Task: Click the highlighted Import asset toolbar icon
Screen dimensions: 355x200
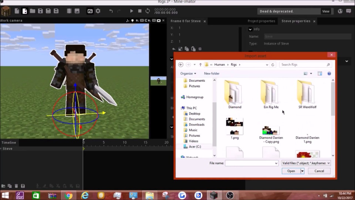Action: [x=25, y=11]
